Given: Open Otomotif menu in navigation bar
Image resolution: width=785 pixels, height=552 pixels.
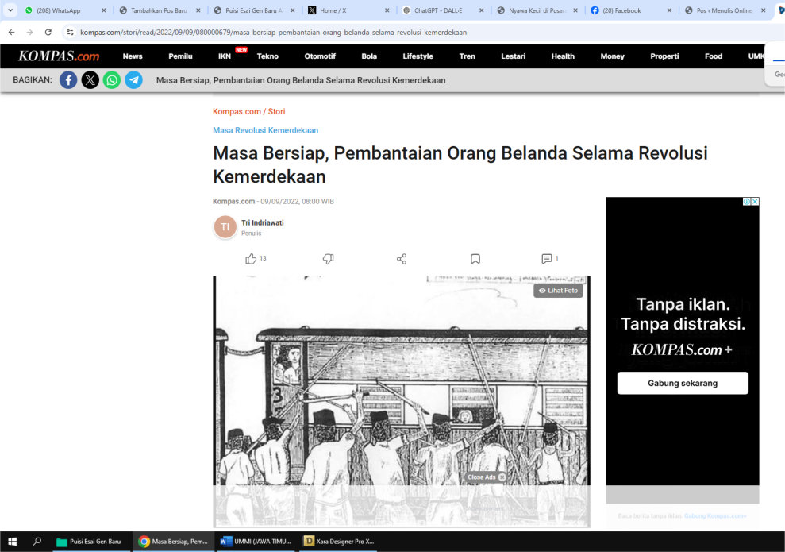Looking at the screenshot, I should pyautogui.click(x=320, y=56).
